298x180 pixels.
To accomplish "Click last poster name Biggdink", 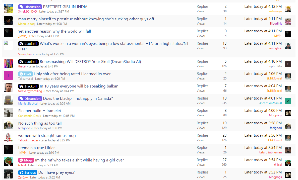I will point(276,24).
